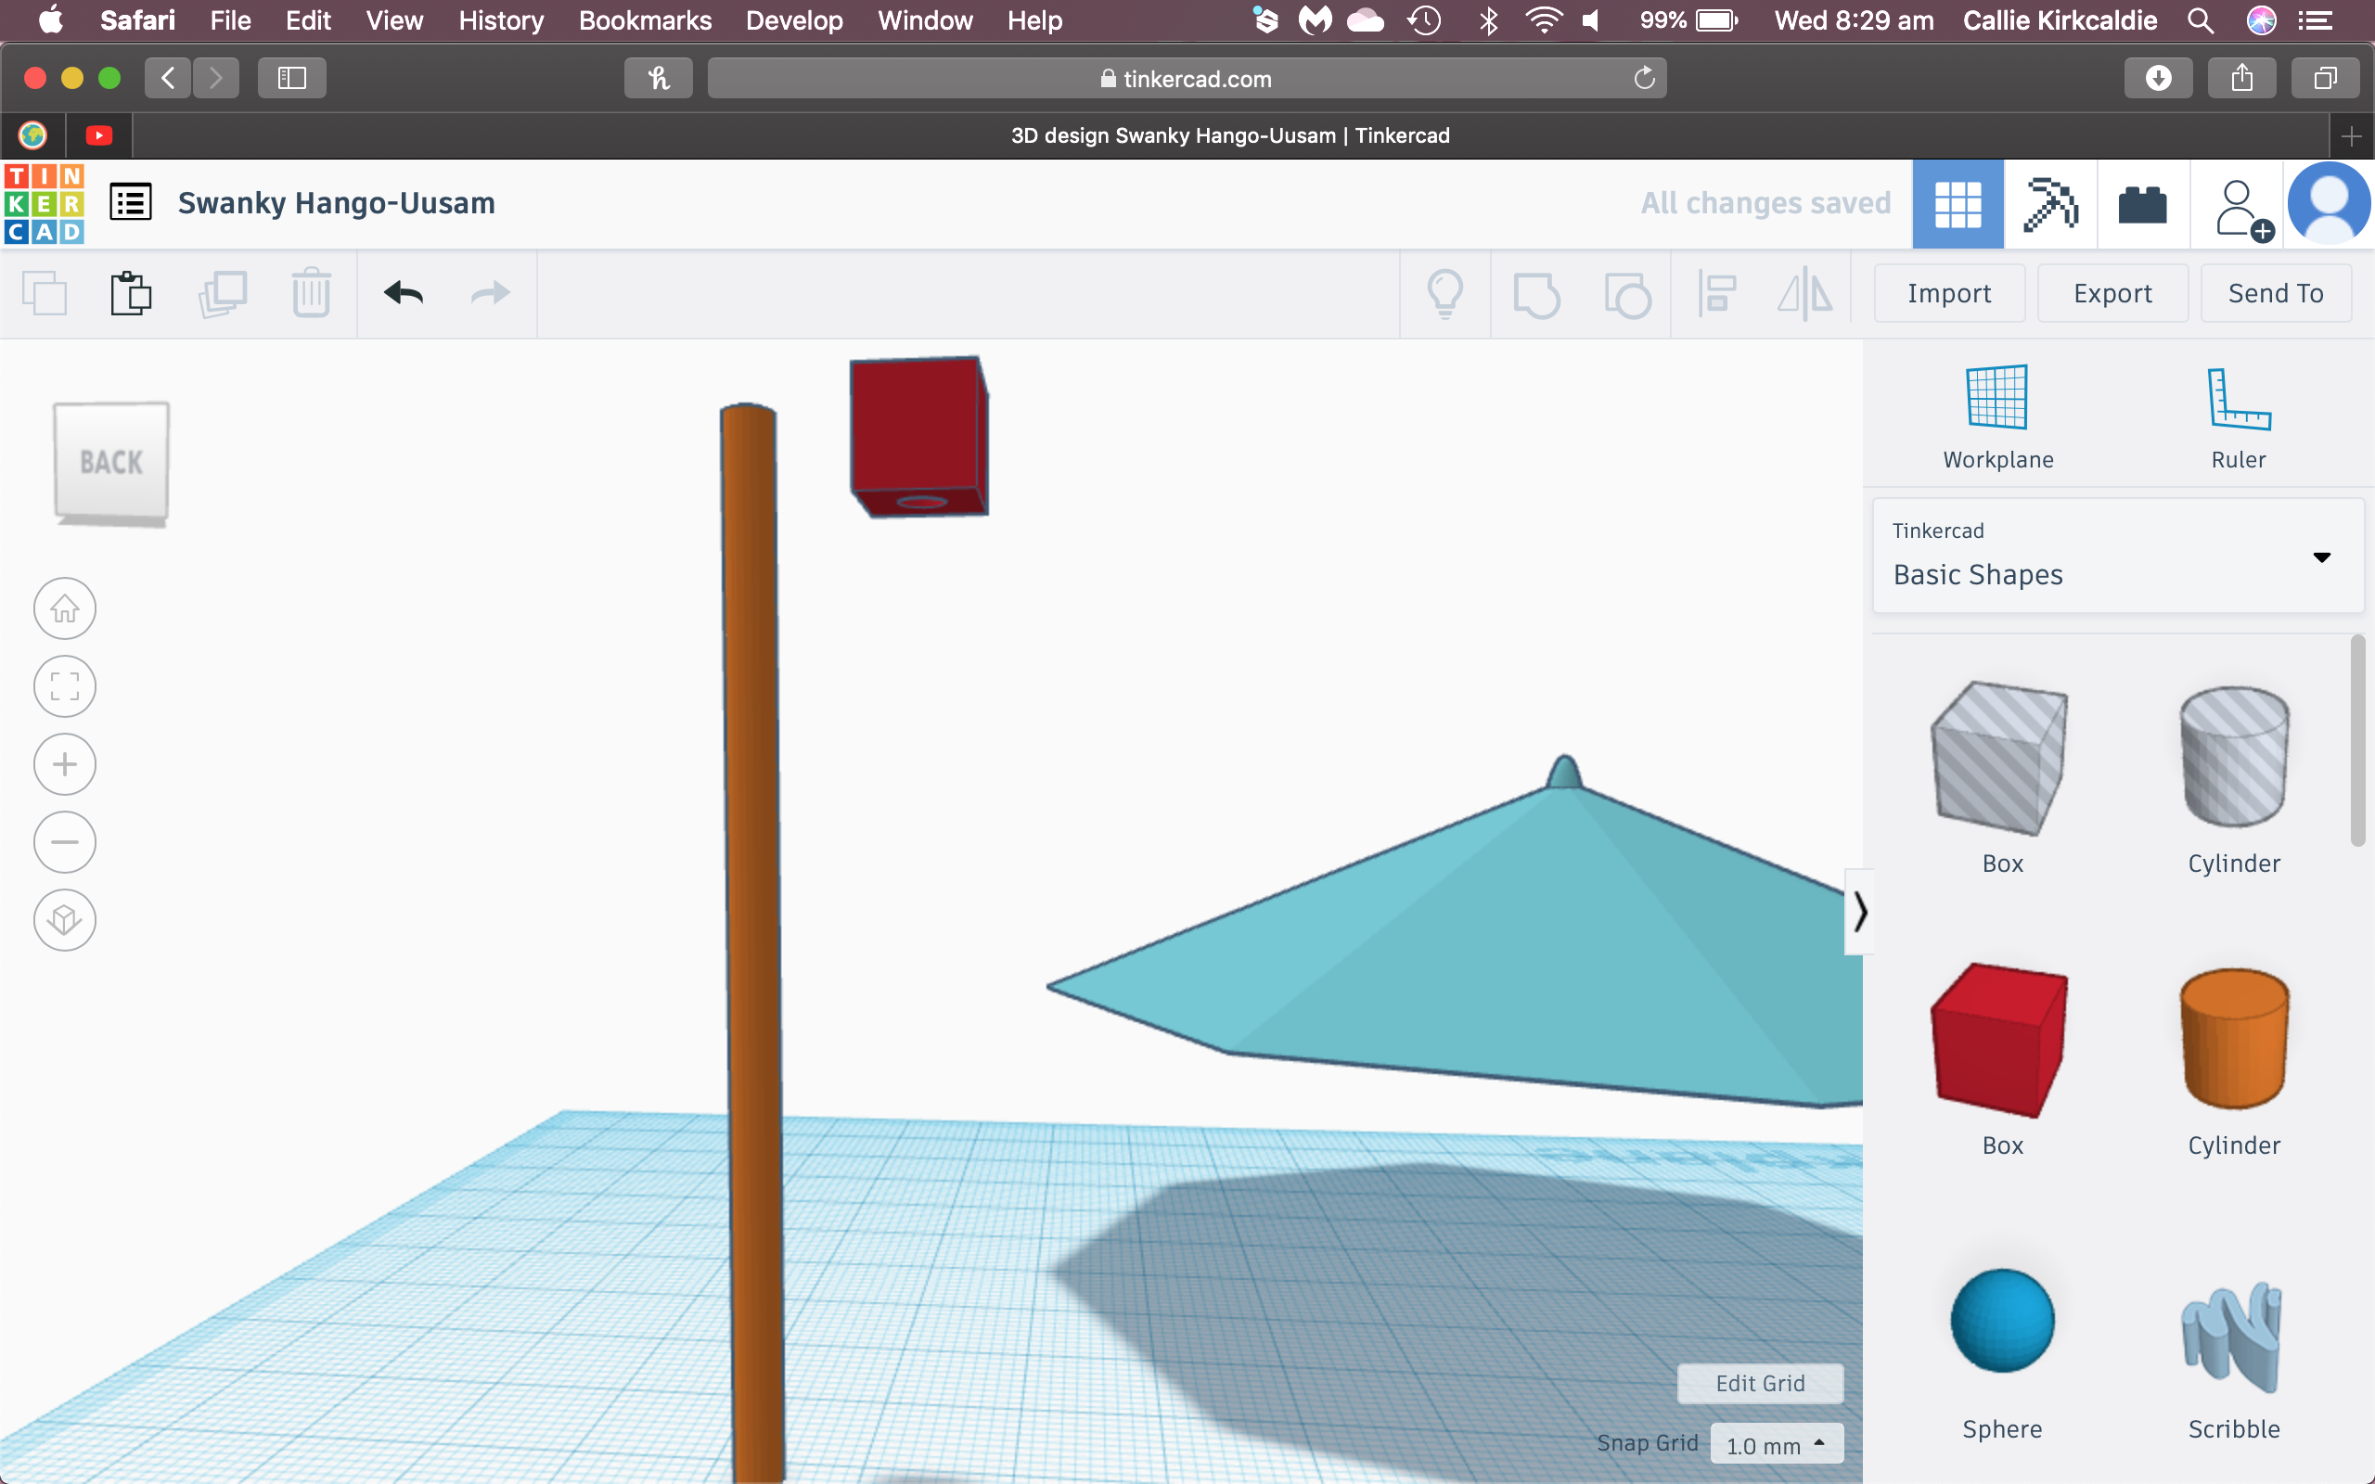Click the Mirror tool icon
The image size is (2375, 1484).
tap(1804, 293)
